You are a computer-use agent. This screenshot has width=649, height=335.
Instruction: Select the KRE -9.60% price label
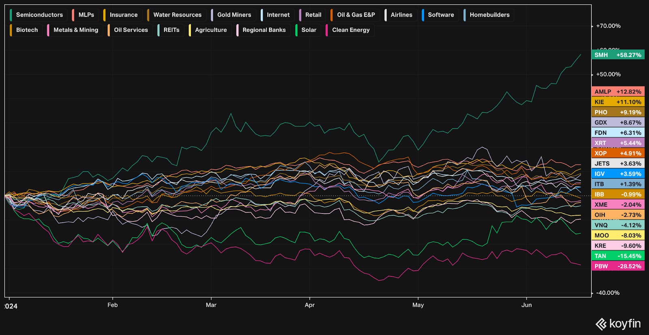click(618, 245)
